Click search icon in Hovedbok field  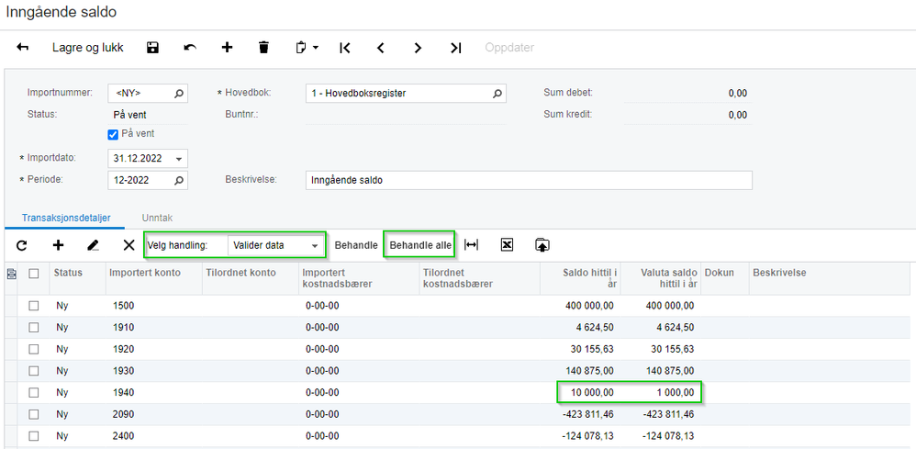pos(497,93)
